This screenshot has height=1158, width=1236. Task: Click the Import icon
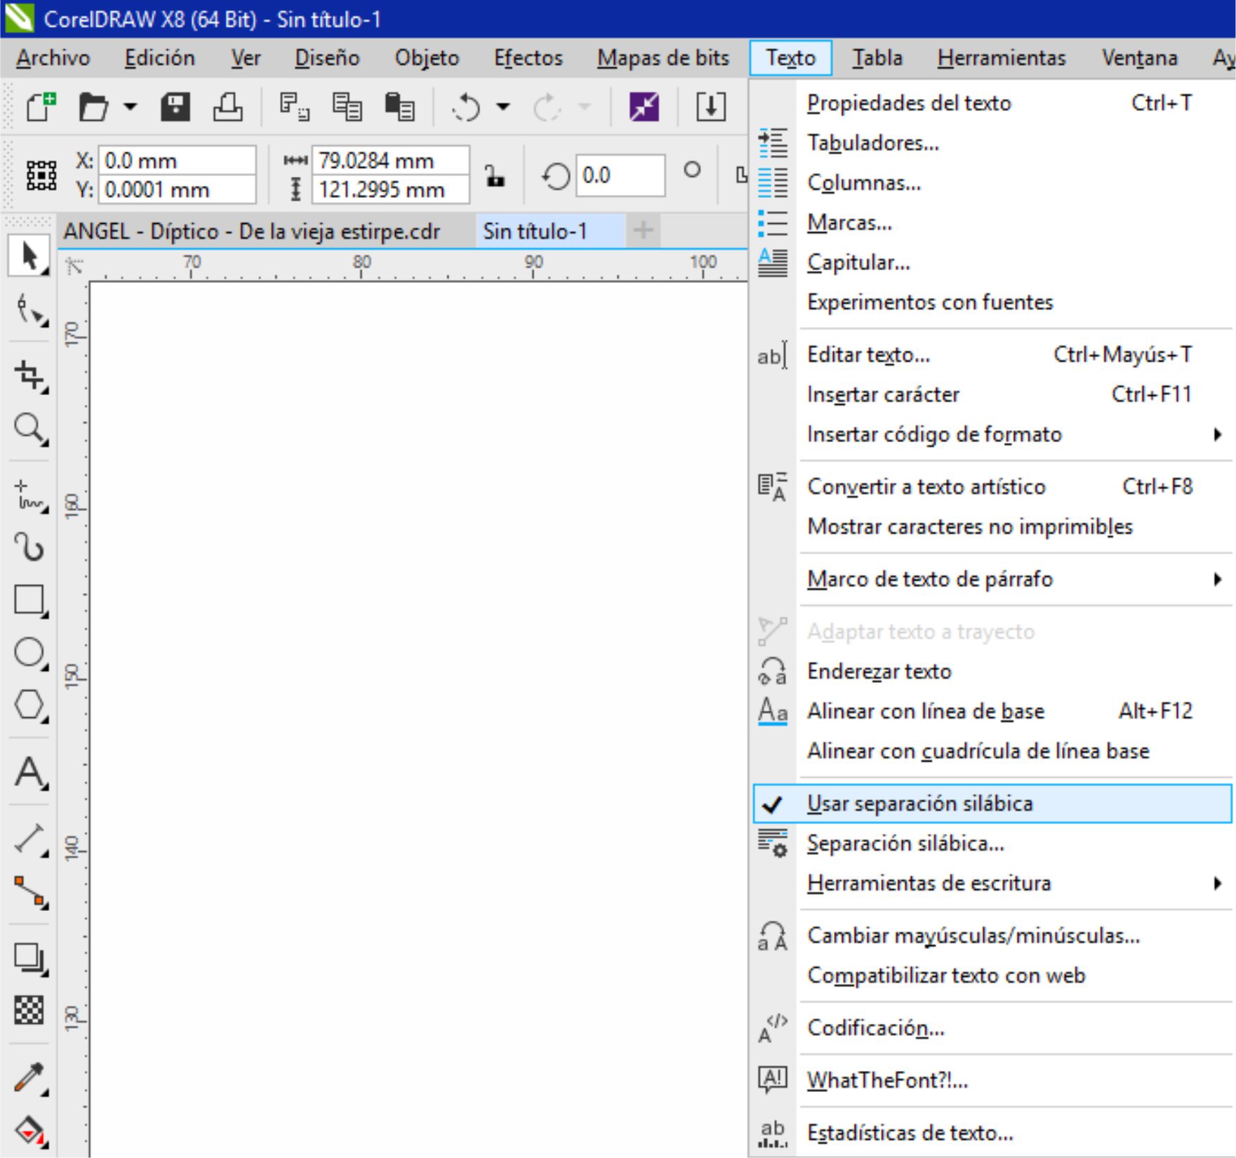point(710,107)
